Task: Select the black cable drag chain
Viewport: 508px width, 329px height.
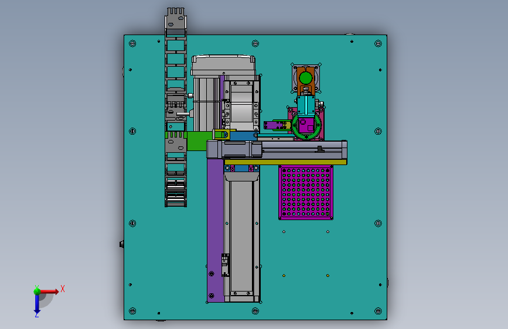Action: click(x=176, y=107)
